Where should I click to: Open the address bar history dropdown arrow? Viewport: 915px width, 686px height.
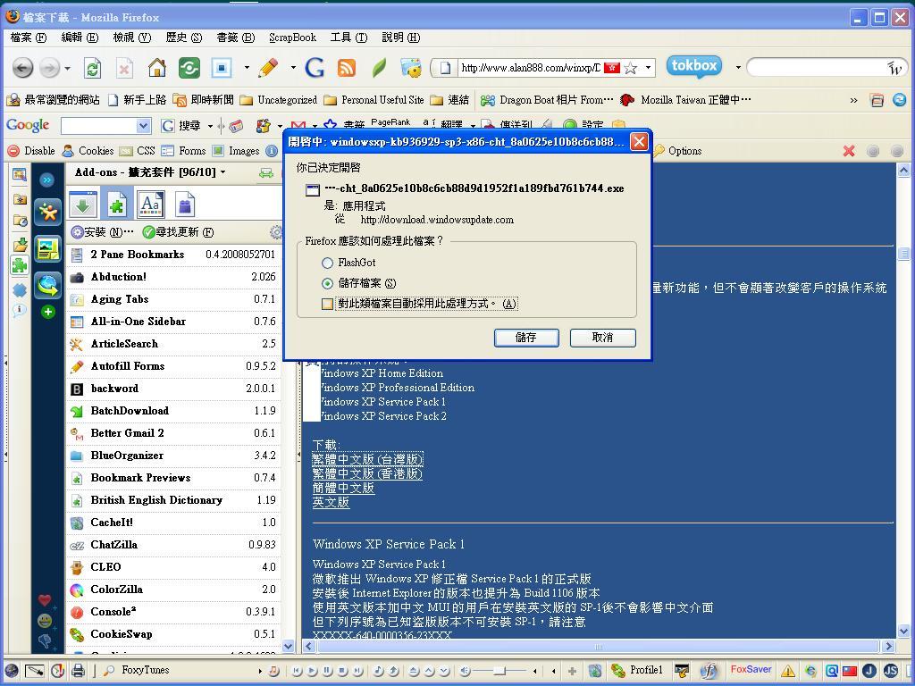[648, 68]
